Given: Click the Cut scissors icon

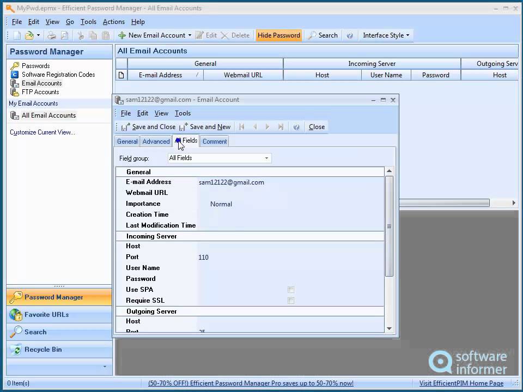Looking at the screenshot, I should tap(81, 35).
